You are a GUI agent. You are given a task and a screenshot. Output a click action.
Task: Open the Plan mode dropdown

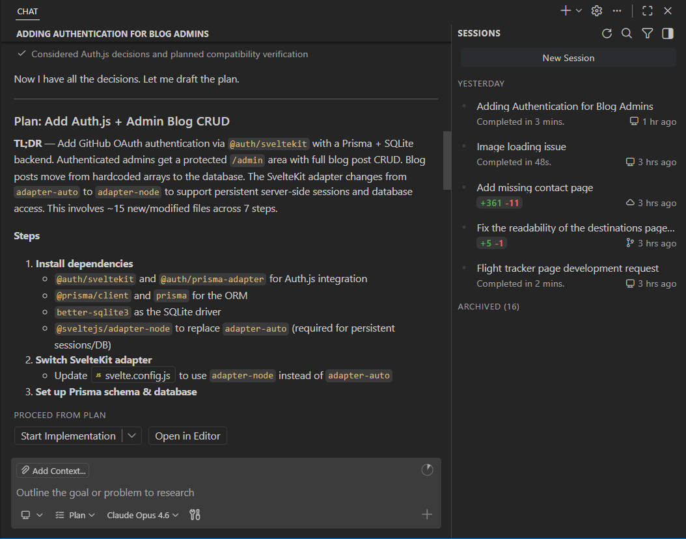pos(75,514)
